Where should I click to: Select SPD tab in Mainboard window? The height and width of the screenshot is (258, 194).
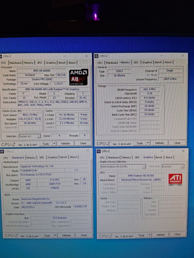[42, 157]
